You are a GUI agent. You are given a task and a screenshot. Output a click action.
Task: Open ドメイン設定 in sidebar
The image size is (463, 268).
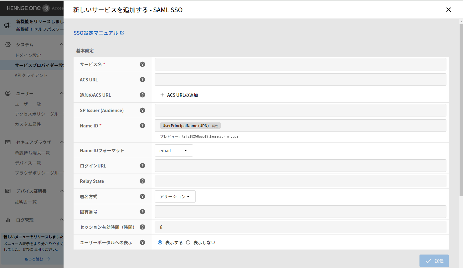28,55
